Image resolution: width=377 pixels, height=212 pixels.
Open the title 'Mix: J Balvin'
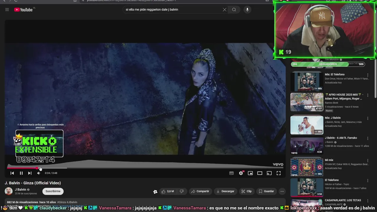(x=333, y=118)
